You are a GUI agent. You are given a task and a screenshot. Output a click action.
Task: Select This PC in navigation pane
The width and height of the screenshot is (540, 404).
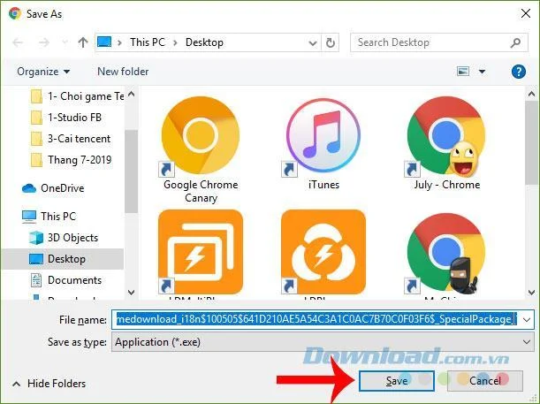[x=49, y=217]
